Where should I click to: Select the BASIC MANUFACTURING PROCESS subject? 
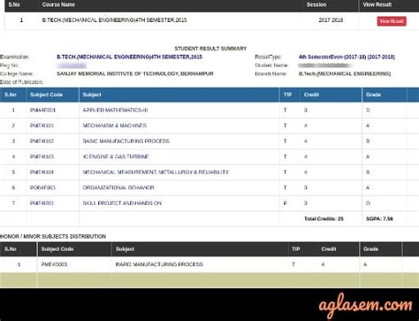point(126,141)
